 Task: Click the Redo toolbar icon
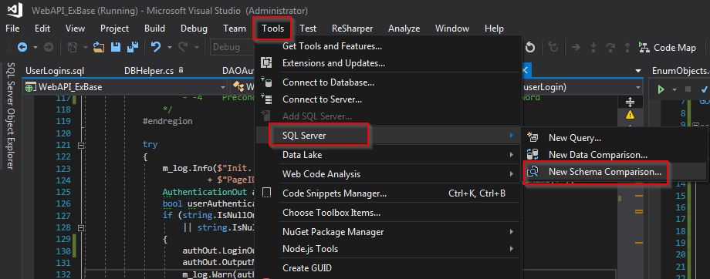click(183, 47)
